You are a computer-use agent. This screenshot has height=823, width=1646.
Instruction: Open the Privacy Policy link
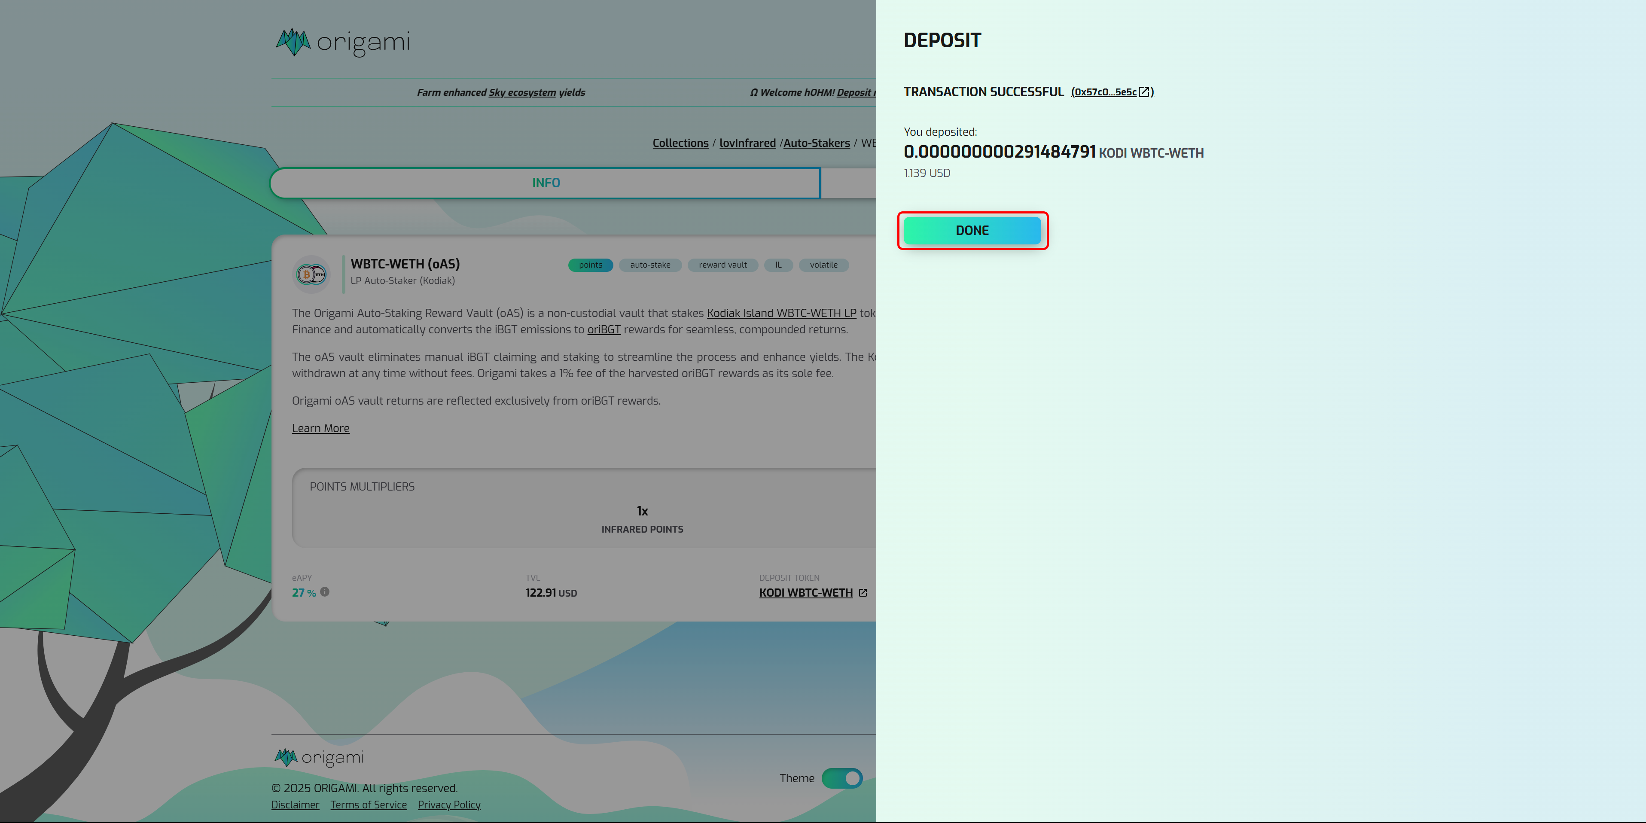pyautogui.click(x=448, y=805)
